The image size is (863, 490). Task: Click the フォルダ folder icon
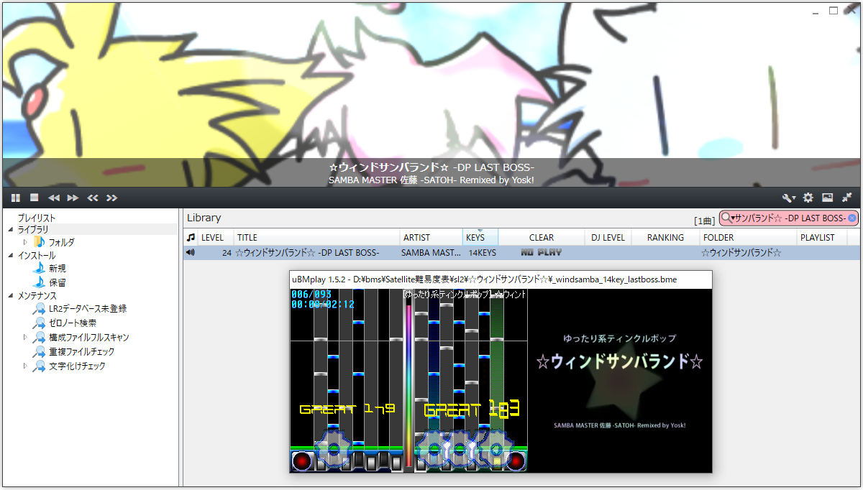click(x=39, y=242)
